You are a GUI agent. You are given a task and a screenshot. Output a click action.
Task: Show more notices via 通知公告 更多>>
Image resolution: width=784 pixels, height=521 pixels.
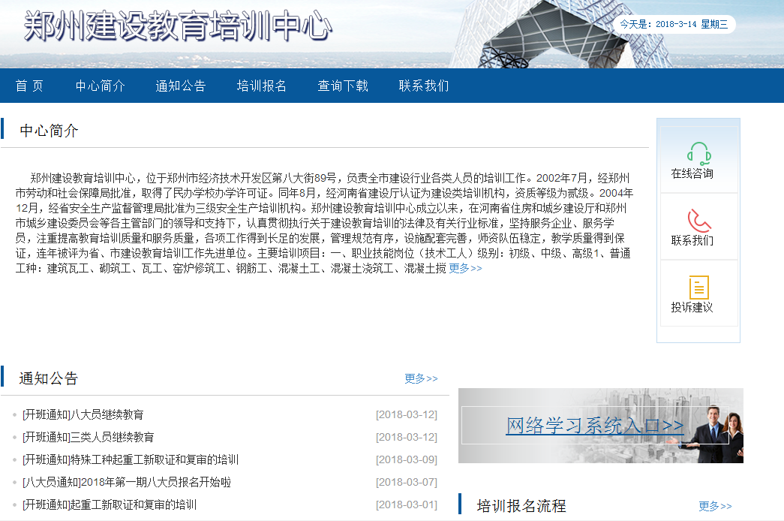click(420, 378)
